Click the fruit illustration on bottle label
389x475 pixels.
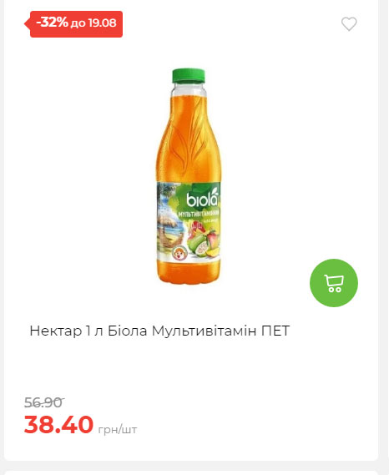click(204, 240)
